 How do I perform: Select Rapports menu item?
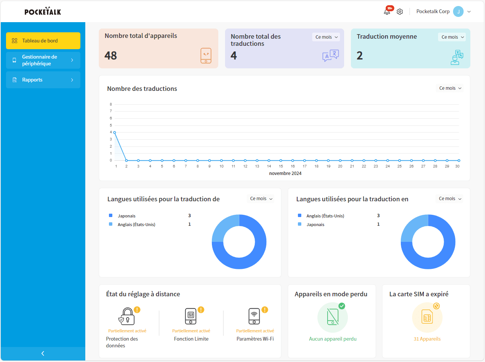(x=43, y=80)
